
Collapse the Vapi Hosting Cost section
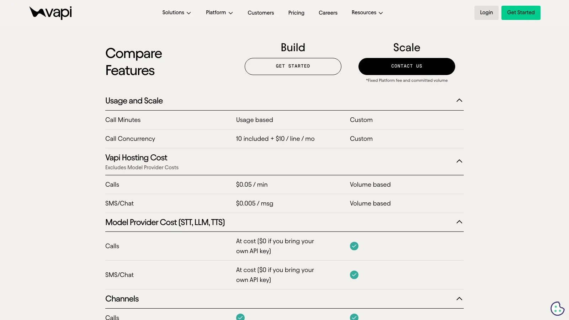[x=459, y=161]
